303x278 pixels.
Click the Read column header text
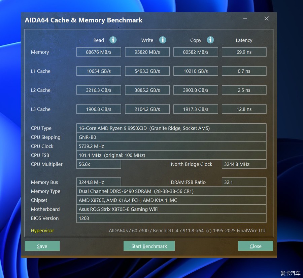99,40
